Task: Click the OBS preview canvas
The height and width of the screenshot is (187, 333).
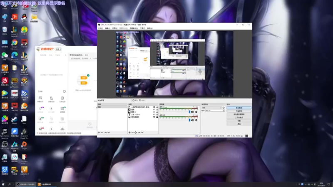Action: tap(174, 64)
